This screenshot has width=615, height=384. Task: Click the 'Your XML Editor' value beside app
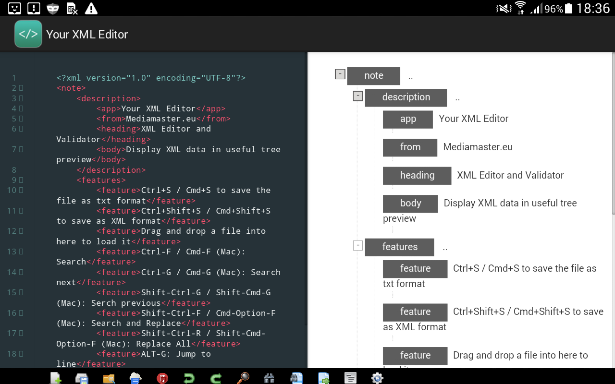[474, 119]
